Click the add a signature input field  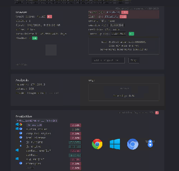108,60
